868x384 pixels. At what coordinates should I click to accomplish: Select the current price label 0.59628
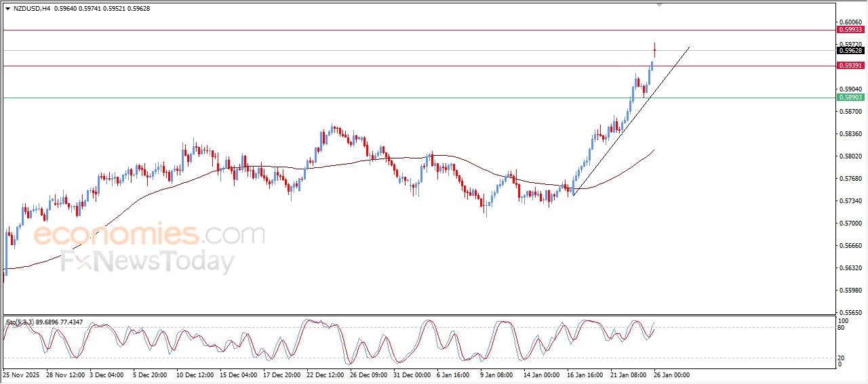[850, 50]
